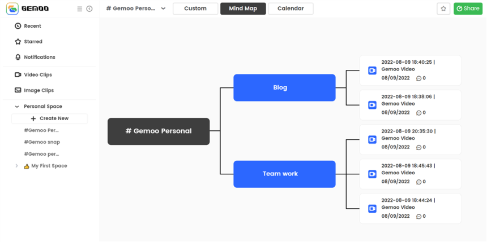Select the Blog mind map node
The width and height of the screenshot is (487, 242).
(x=284, y=87)
